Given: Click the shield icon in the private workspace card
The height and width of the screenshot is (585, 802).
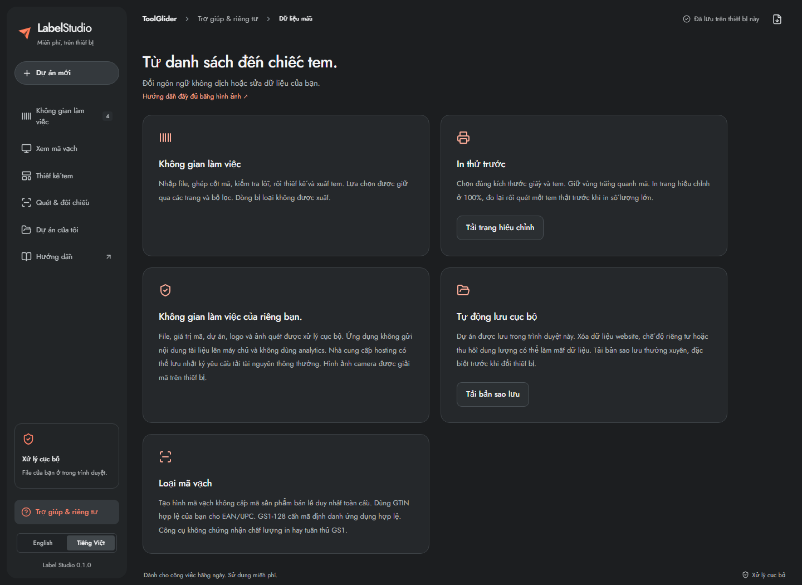Looking at the screenshot, I should (165, 290).
